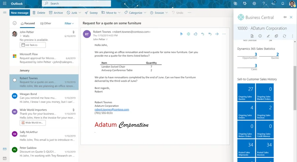Open the Help question mark

pos(264,3)
